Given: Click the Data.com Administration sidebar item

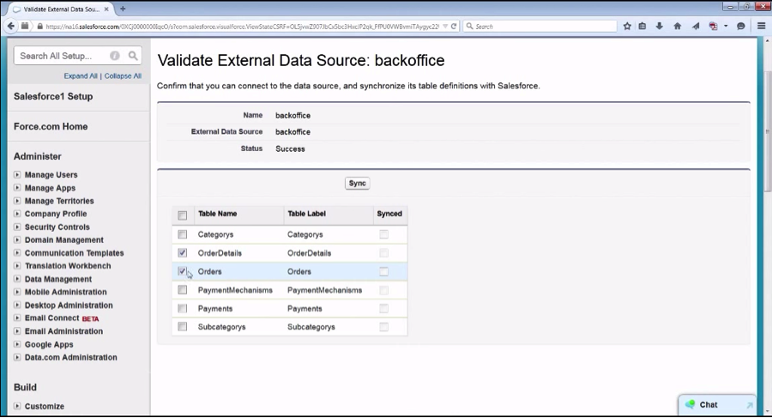Looking at the screenshot, I should point(71,357).
